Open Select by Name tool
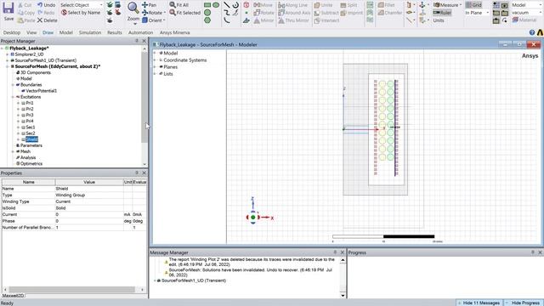Viewport: 544px width, 306px height. click(81, 13)
